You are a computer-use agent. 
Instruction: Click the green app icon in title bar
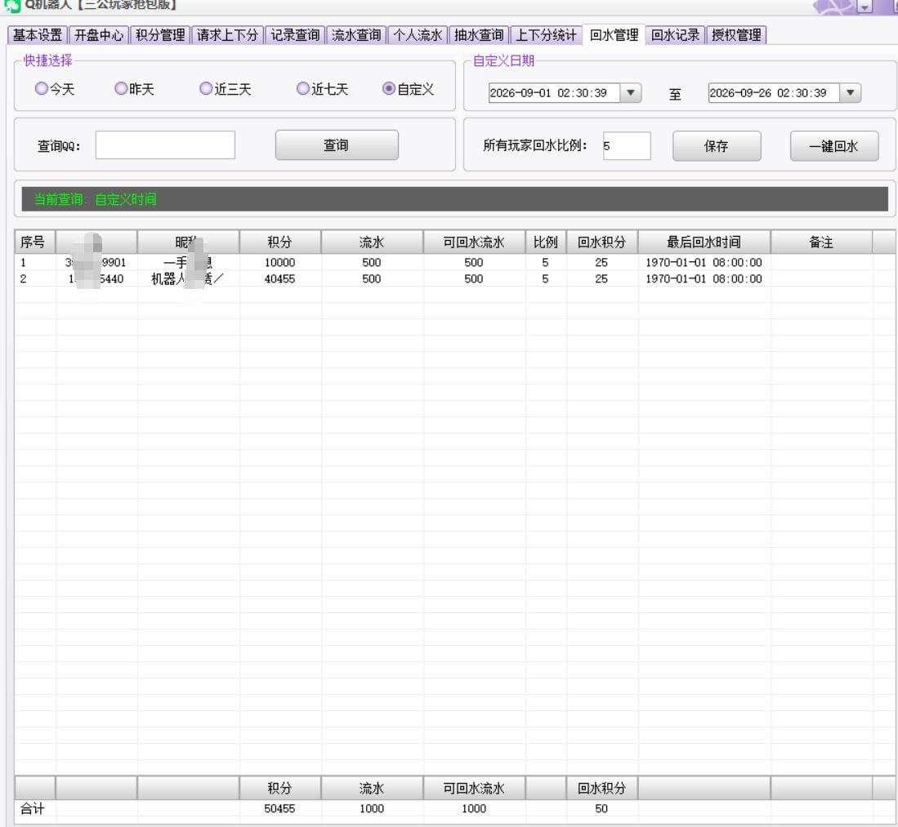(12, 6)
